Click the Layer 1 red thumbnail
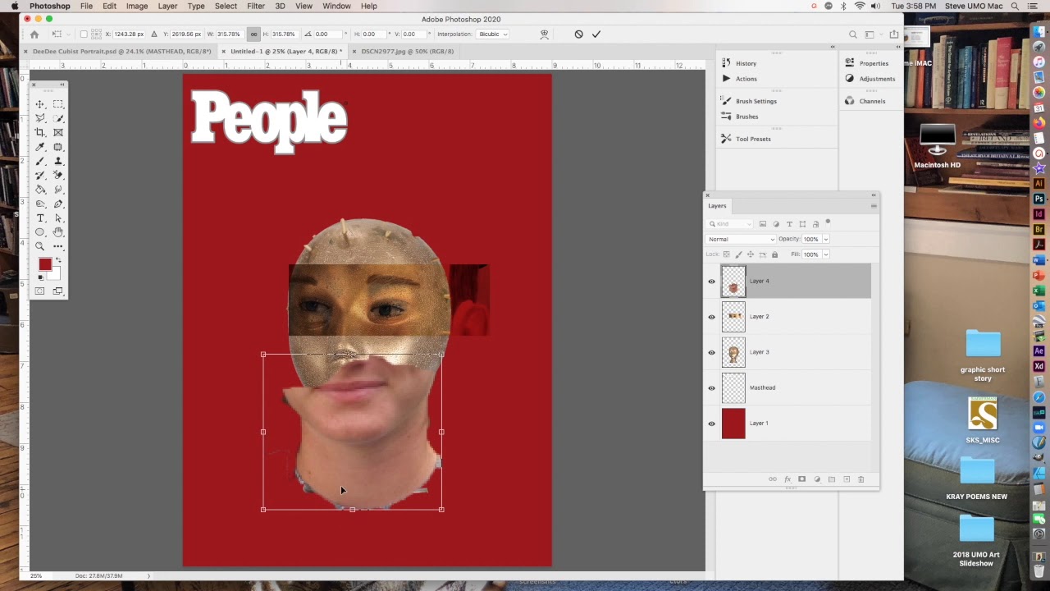Image resolution: width=1050 pixels, height=591 pixels. [x=733, y=424]
